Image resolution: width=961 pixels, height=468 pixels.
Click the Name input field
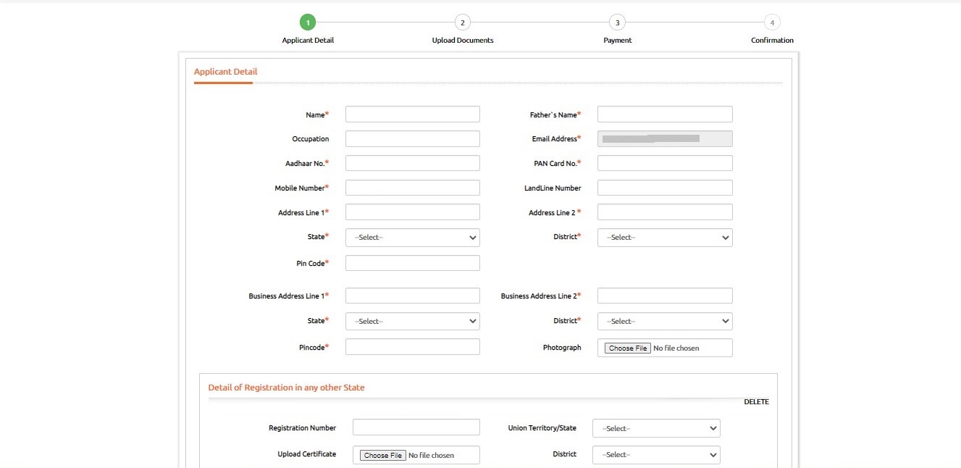pos(412,114)
